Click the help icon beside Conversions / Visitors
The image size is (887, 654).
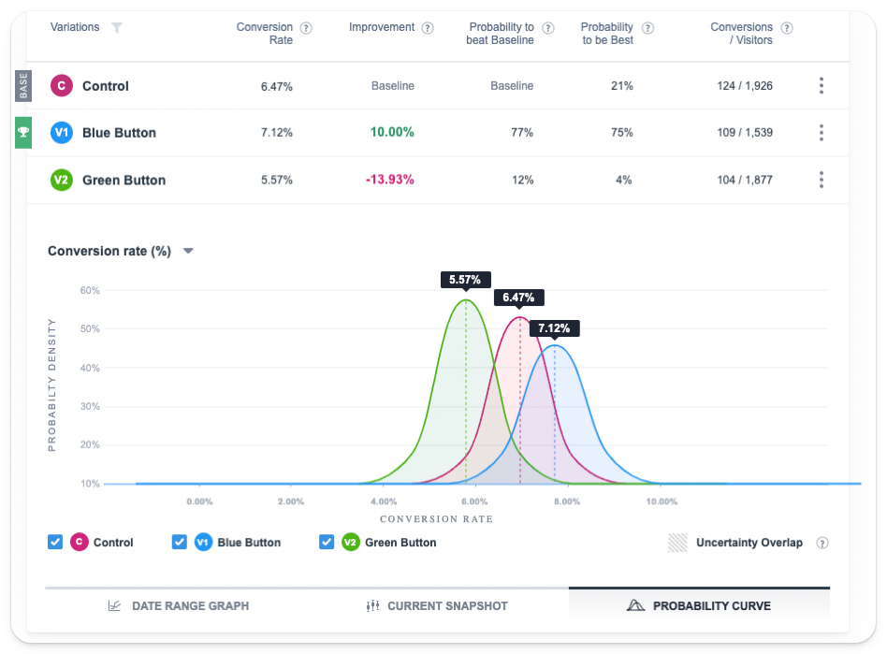coord(787,28)
